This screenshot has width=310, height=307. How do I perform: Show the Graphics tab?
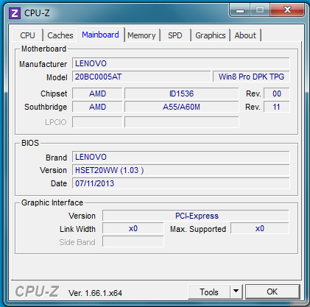point(211,35)
